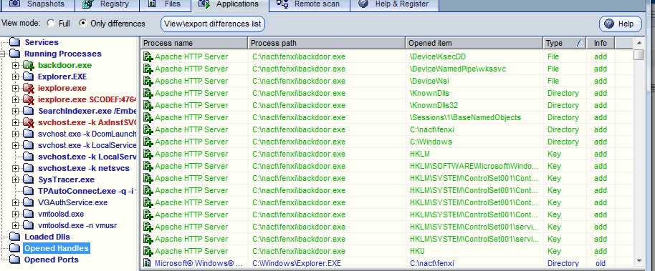The height and width of the screenshot is (271, 655).
Task: Click the icon of the BaseNamedObjects row
Action: coord(148,117)
